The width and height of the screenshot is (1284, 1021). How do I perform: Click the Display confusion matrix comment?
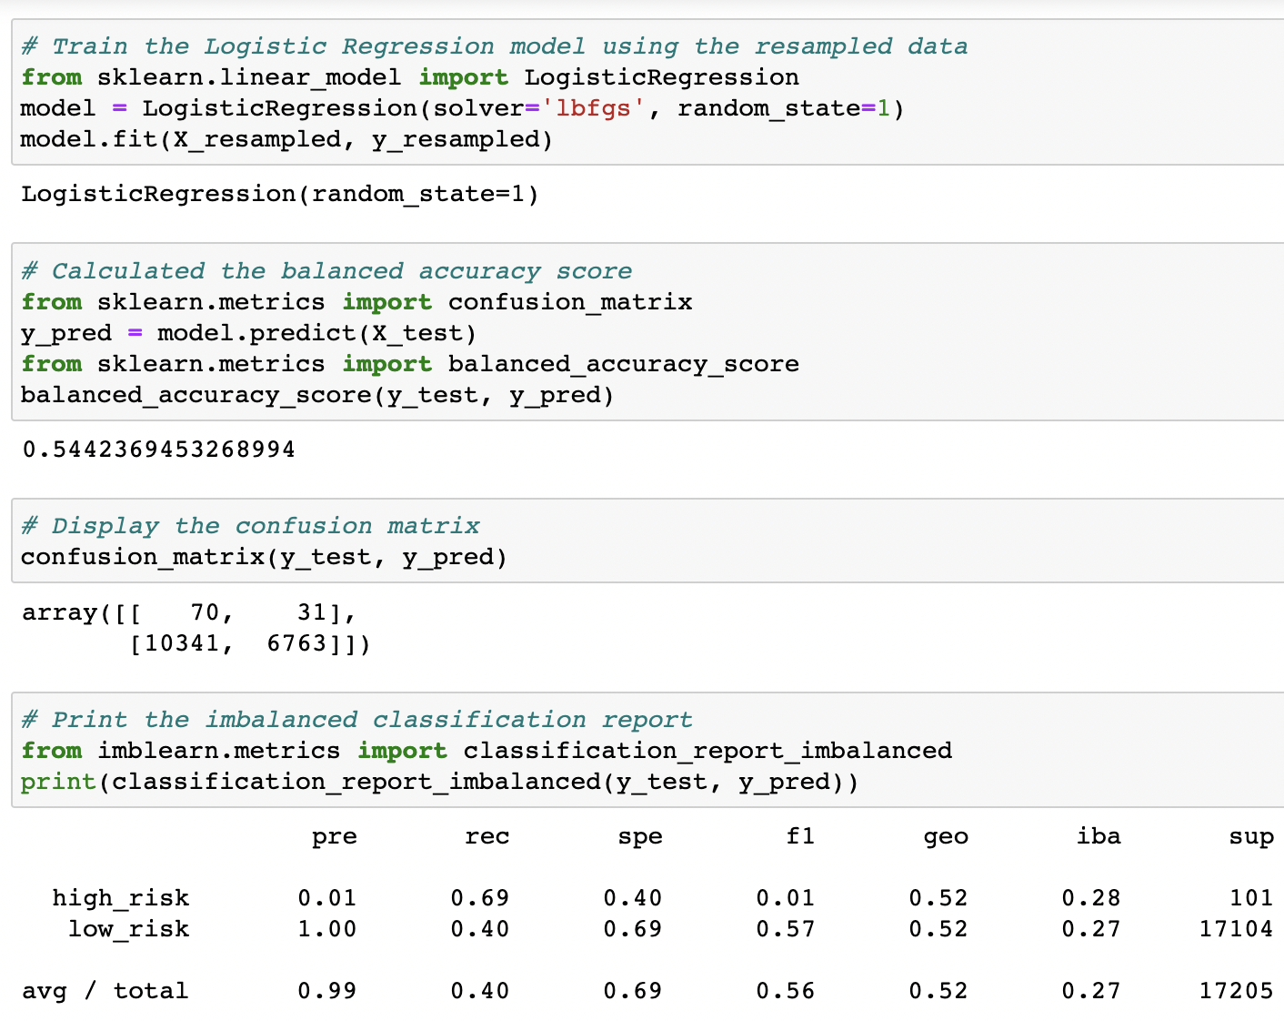click(250, 525)
